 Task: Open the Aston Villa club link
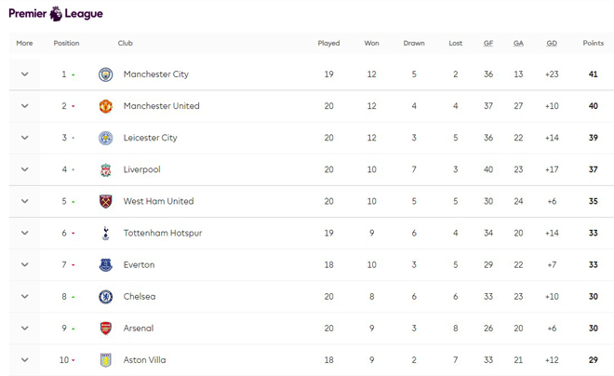(x=144, y=360)
